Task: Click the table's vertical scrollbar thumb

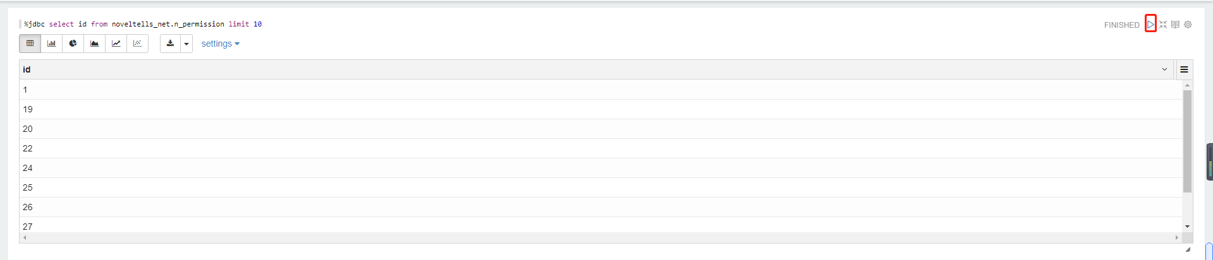Action: pyautogui.click(x=1187, y=141)
